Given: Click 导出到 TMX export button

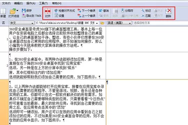Looking at the screenshot, I should 32,16.
